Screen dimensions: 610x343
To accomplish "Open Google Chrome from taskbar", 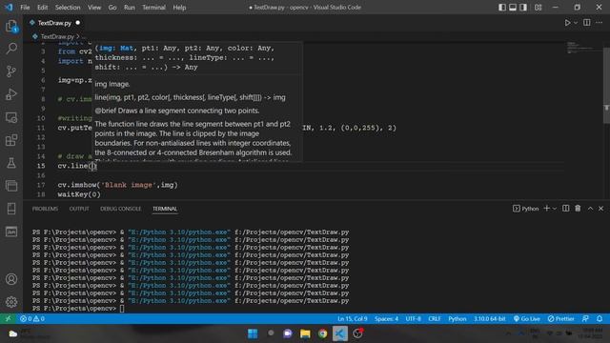I will click(x=322, y=333).
